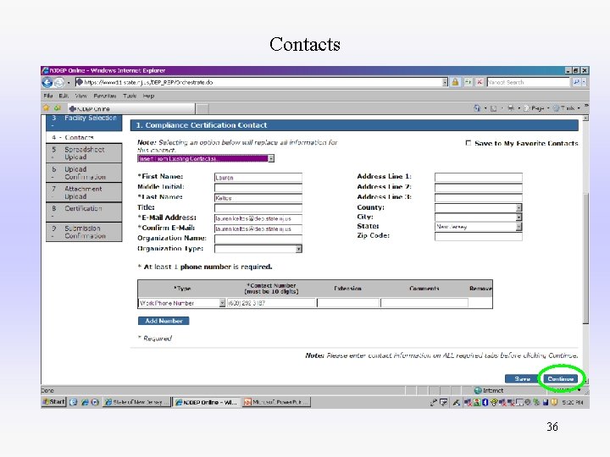
Task: Select the NJDEP Online browser tab
Action: tap(130, 108)
